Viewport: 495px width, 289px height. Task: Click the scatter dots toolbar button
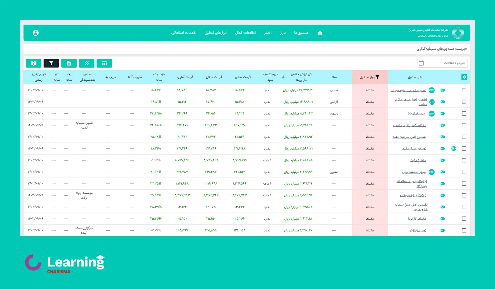pos(87,63)
